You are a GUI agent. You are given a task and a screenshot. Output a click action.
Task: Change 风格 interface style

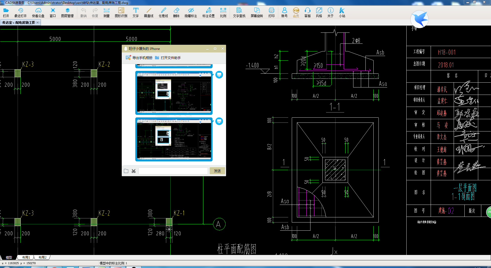[319, 12]
